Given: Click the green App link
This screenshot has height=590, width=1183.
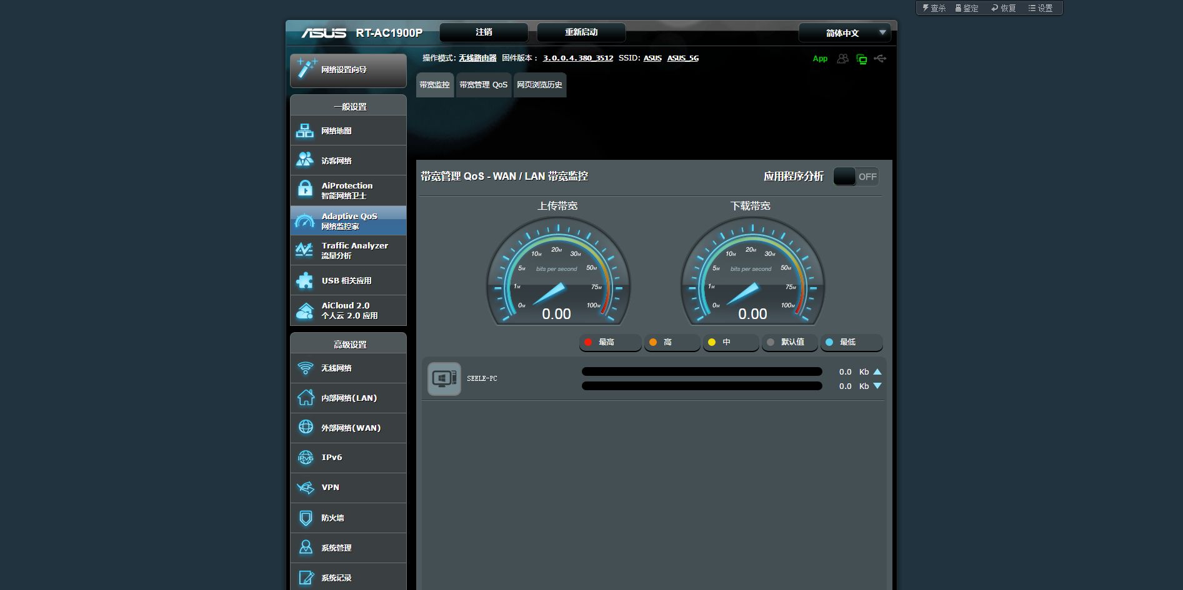Looking at the screenshot, I should point(820,59).
